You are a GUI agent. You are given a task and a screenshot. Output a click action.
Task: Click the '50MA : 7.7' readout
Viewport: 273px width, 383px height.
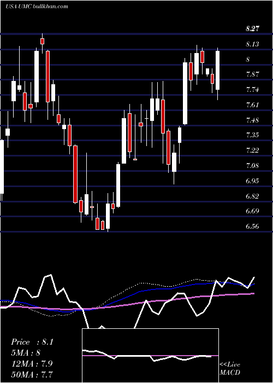(x=32, y=374)
